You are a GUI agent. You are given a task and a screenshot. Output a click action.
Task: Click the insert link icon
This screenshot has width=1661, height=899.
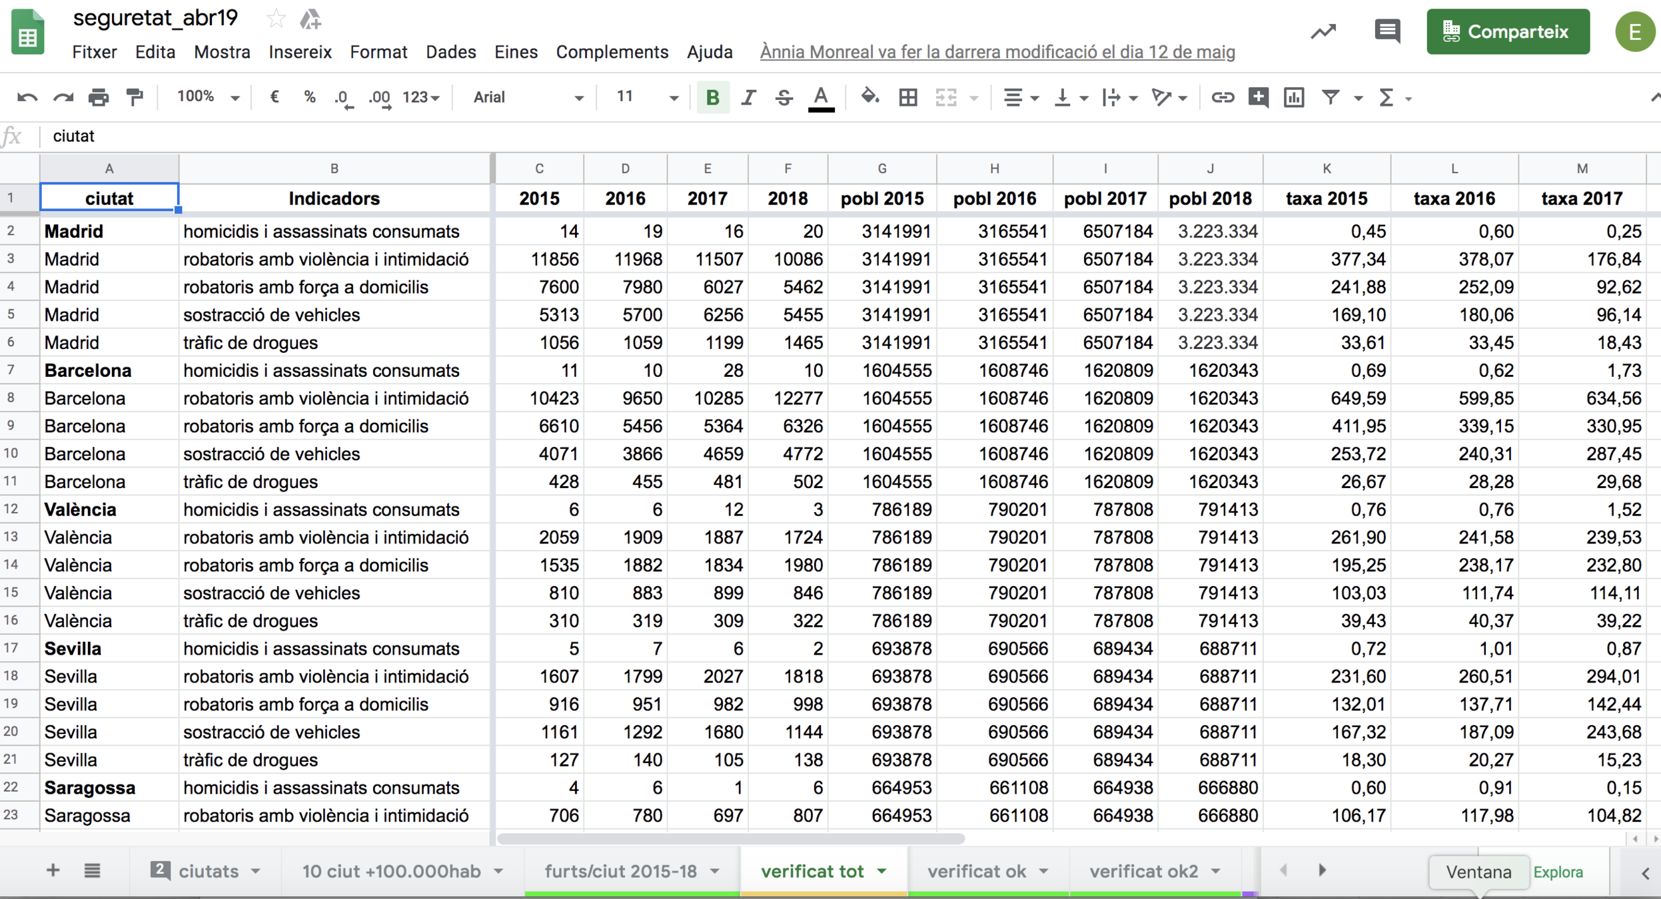tap(1221, 98)
